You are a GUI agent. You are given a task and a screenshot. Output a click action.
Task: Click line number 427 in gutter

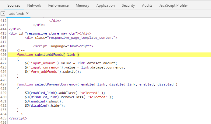(x=3, y=84)
